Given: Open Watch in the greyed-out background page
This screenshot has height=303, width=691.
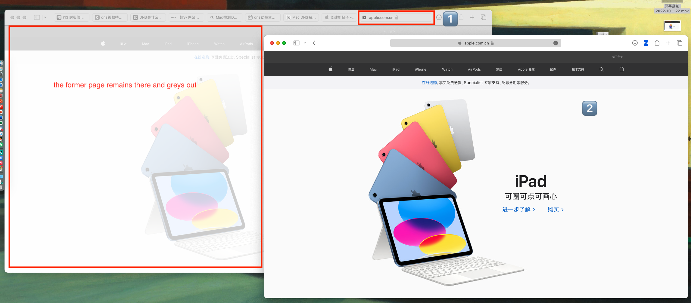Looking at the screenshot, I should (x=219, y=44).
